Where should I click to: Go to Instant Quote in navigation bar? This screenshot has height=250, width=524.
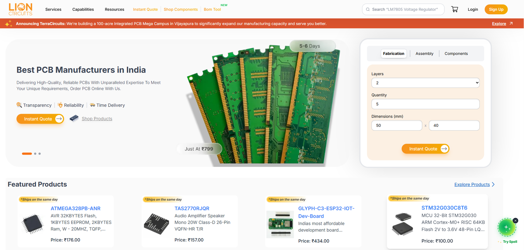pos(145,9)
